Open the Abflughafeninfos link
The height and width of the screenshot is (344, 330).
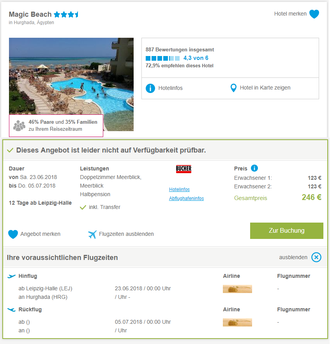pos(186,198)
